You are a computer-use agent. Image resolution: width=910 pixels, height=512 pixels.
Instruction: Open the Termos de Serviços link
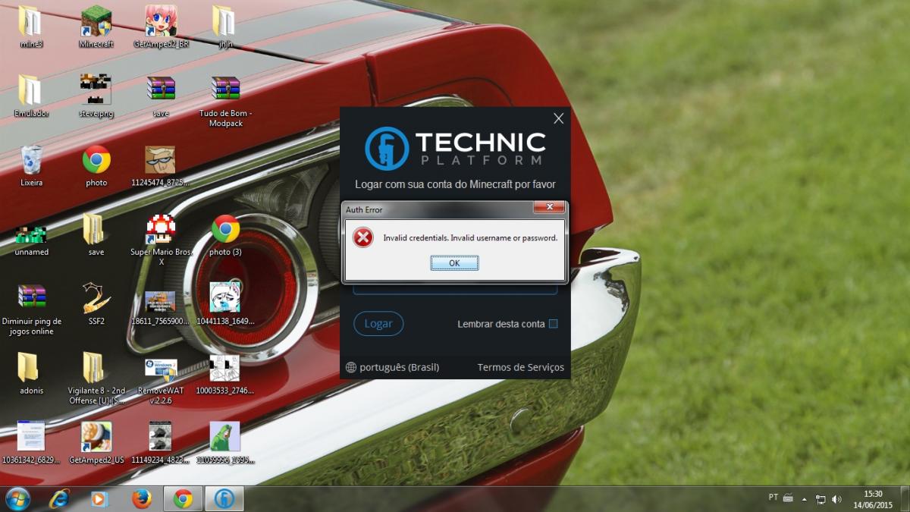click(520, 367)
